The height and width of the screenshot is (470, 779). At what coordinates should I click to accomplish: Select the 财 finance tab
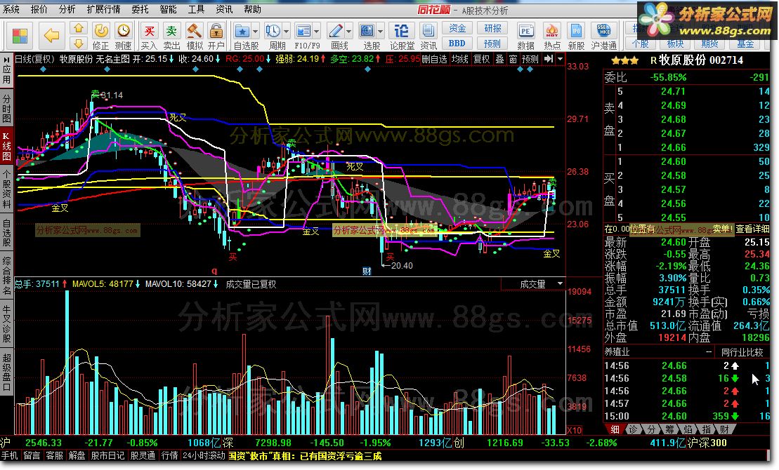point(724,429)
